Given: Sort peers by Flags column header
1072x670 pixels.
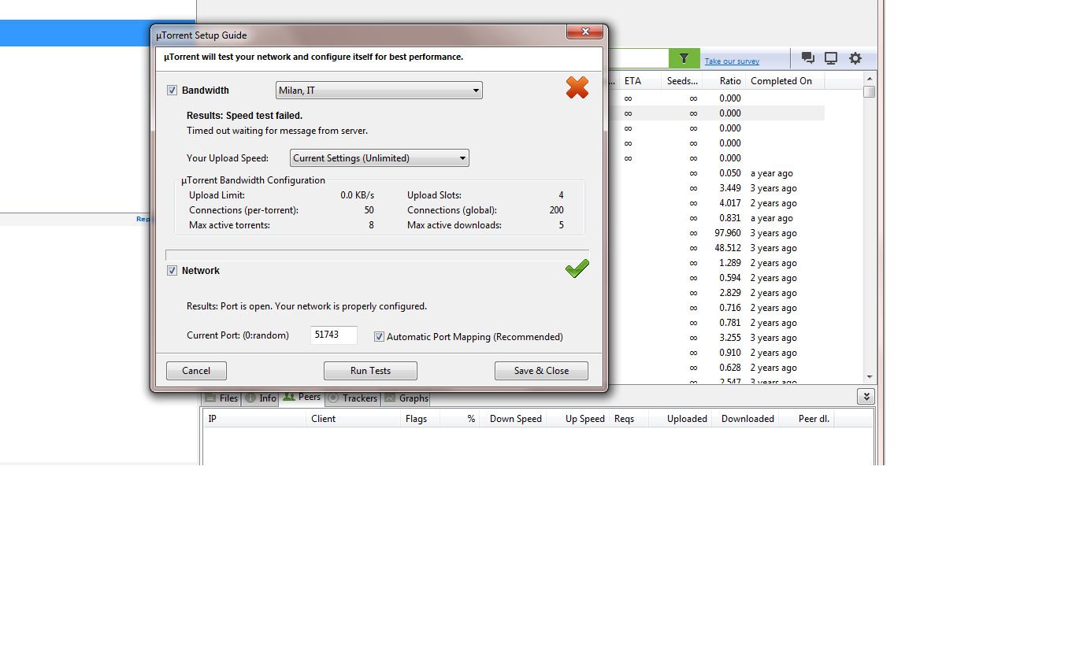Looking at the screenshot, I should 420,419.
